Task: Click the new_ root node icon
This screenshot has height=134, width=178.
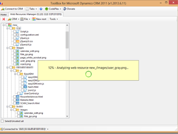Action: pyautogui.click(x=10, y=25)
